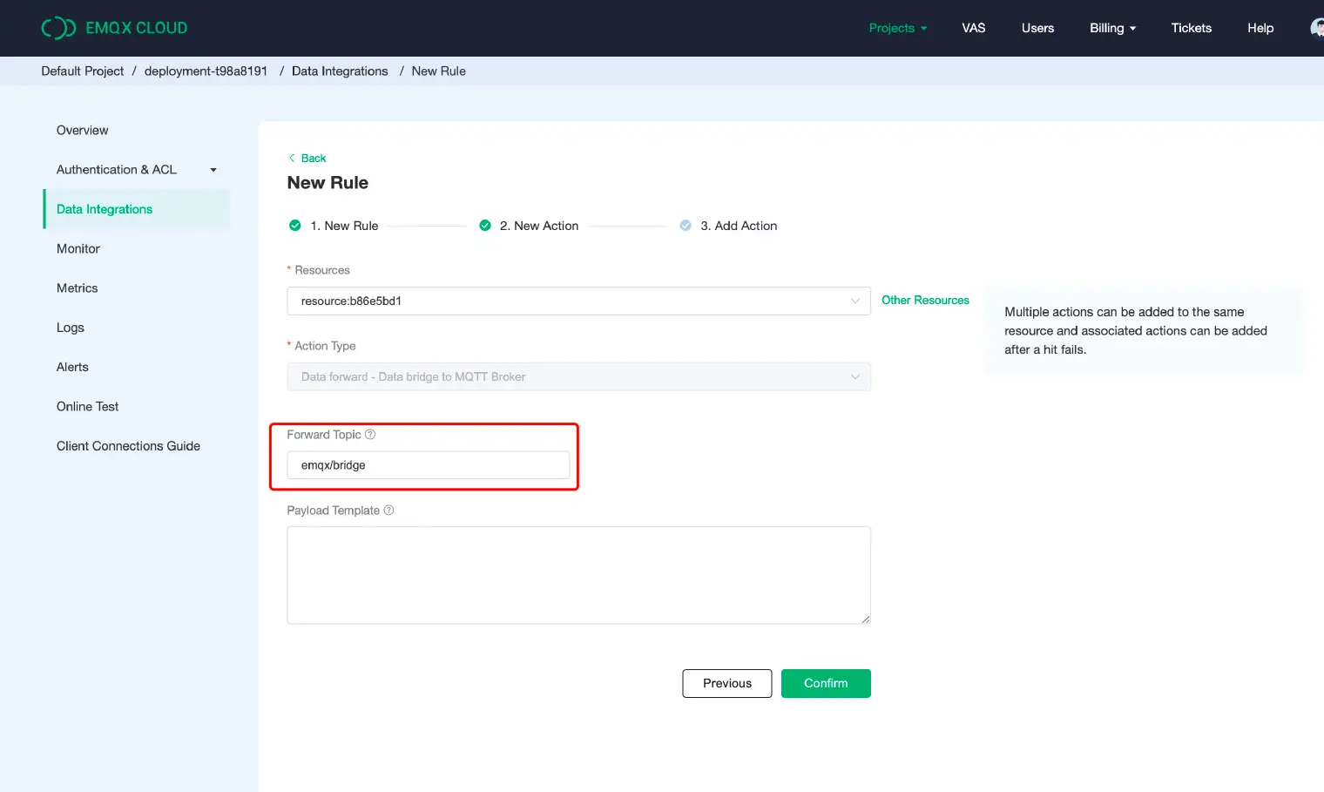
Task: Click the Payload Template text area
Action: [578, 575]
